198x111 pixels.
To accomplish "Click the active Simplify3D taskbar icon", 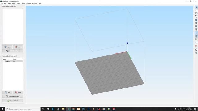I will pos(68,109).
